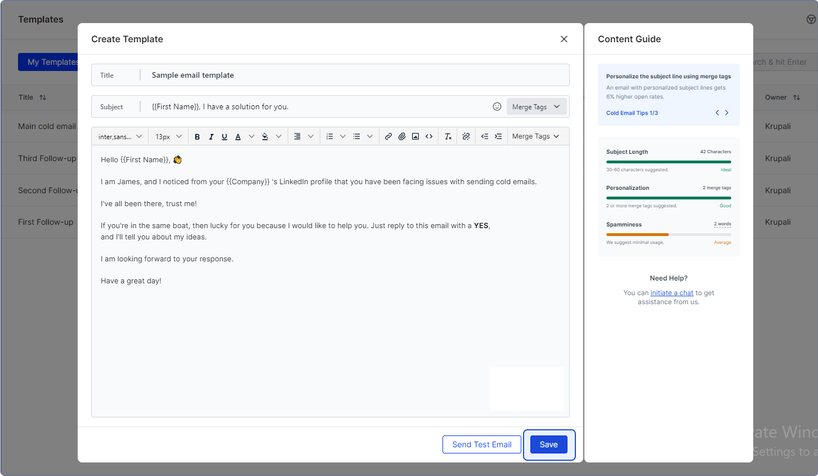
Task: Click Send Test Email button
Action: click(482, 444)
